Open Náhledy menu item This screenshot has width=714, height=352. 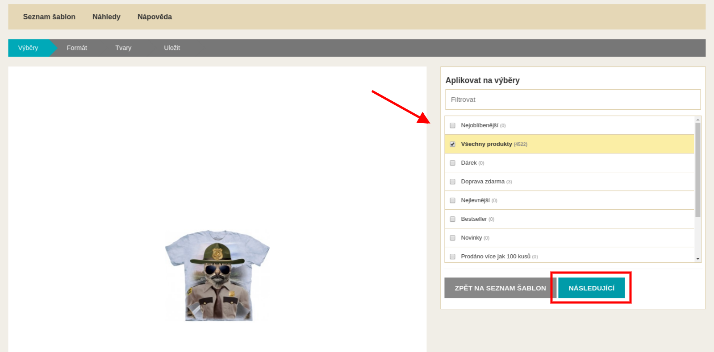coord(106,17)
